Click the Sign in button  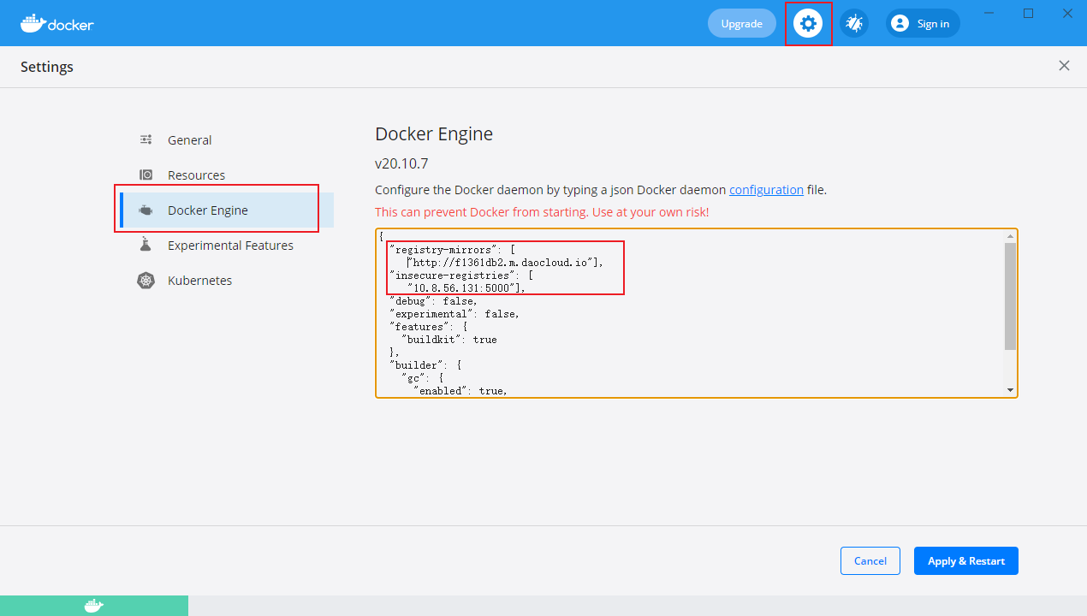click(x=923, y=23)
